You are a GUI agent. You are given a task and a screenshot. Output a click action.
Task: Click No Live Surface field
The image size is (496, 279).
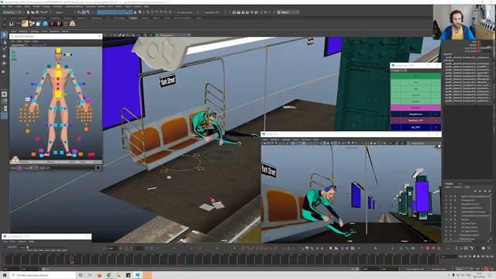(185, 12)
